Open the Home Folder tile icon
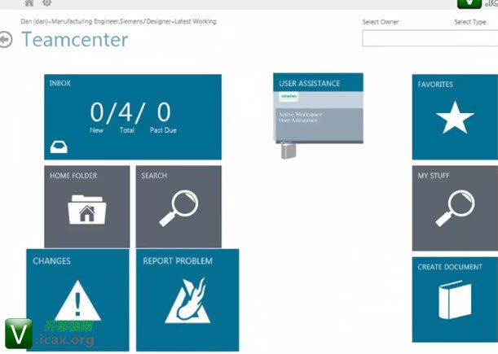The height and width of the screenshot is (354, 498). coord(86,210)
